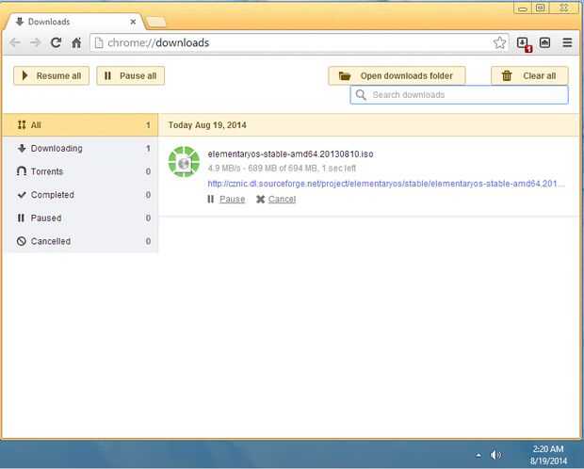Open a new tab

click(156, 22)
